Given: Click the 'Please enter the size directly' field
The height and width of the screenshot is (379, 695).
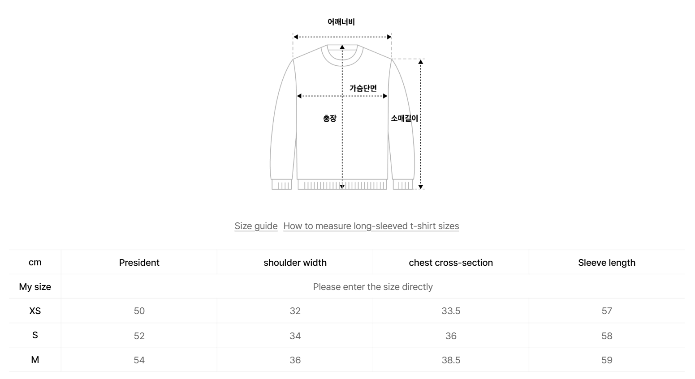Looking at the screenshot, I should click(x=373, y=287).
